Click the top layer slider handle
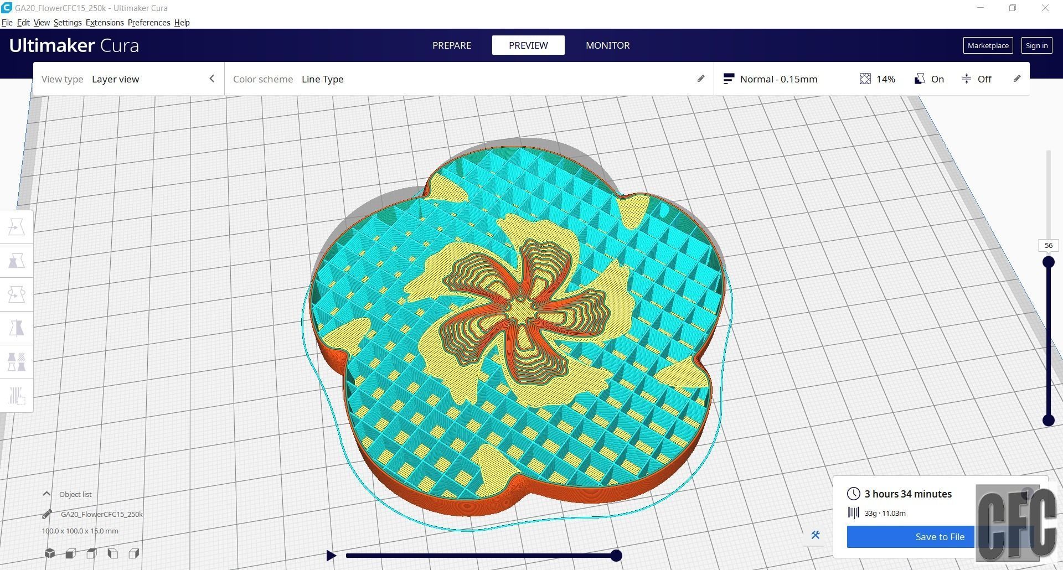The image size is (1063, 570). coord(1049,262)
